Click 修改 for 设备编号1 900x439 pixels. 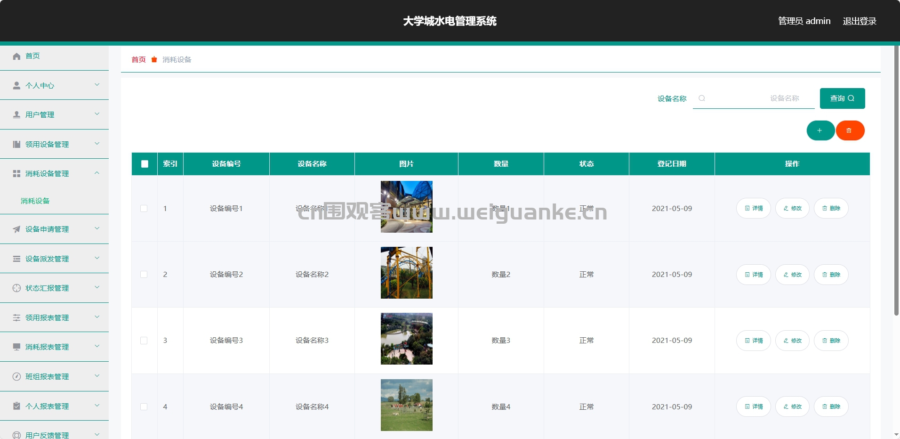coord(792,208)
